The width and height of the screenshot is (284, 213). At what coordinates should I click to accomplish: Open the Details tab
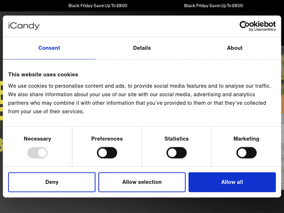(142, 48)
